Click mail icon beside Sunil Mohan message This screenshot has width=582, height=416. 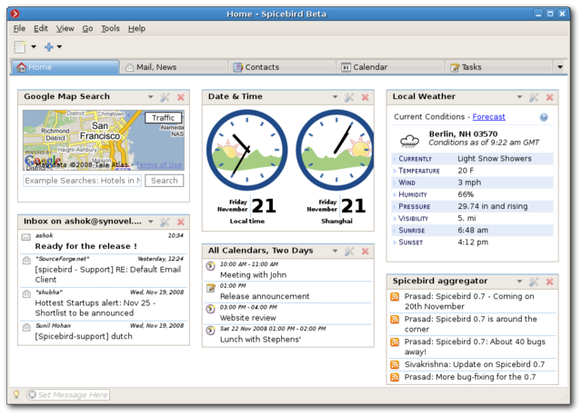click(x=26, y=327)
